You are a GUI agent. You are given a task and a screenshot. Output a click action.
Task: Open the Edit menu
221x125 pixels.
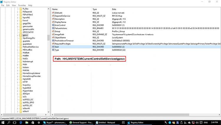(8, 5)
